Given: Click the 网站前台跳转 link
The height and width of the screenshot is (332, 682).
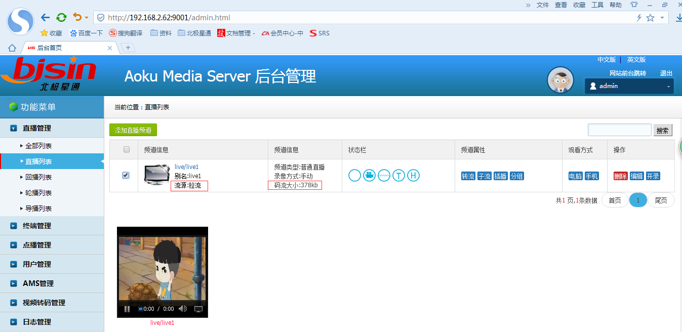Looking at the screenshot, I should coord(628,73).
